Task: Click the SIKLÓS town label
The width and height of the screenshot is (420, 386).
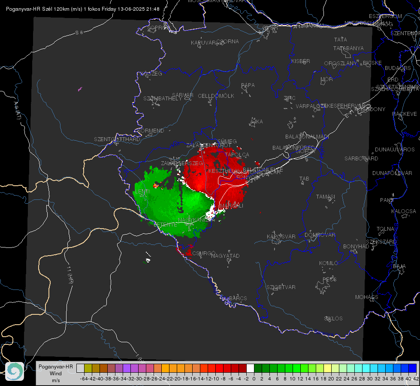Action: tap(333, 319)
